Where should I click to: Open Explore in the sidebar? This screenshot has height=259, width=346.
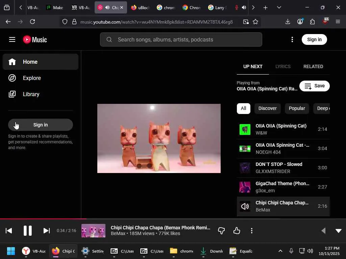point(41,78)
